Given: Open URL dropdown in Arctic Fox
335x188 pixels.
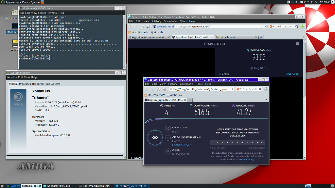Looking at the screenshot, I should pyautogui.click(x=233, y=89).
